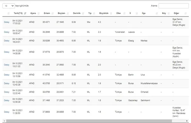Click the Büyüklük column sort icon

(111, 13)
